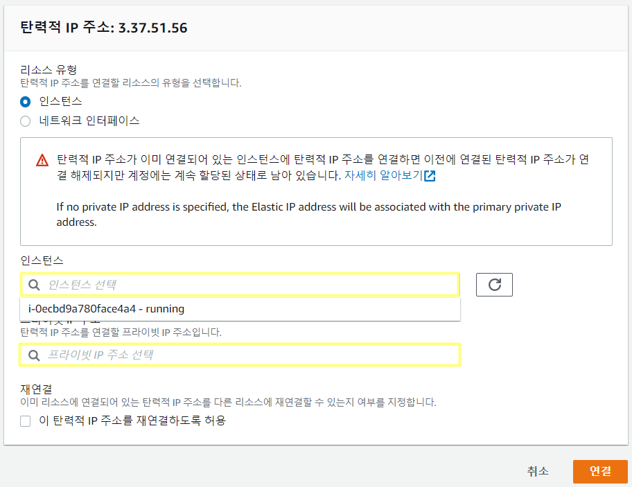Click the 리소스 유형 label
The height and width of the screenshot is (487, 632).
[x=49, y=70]
